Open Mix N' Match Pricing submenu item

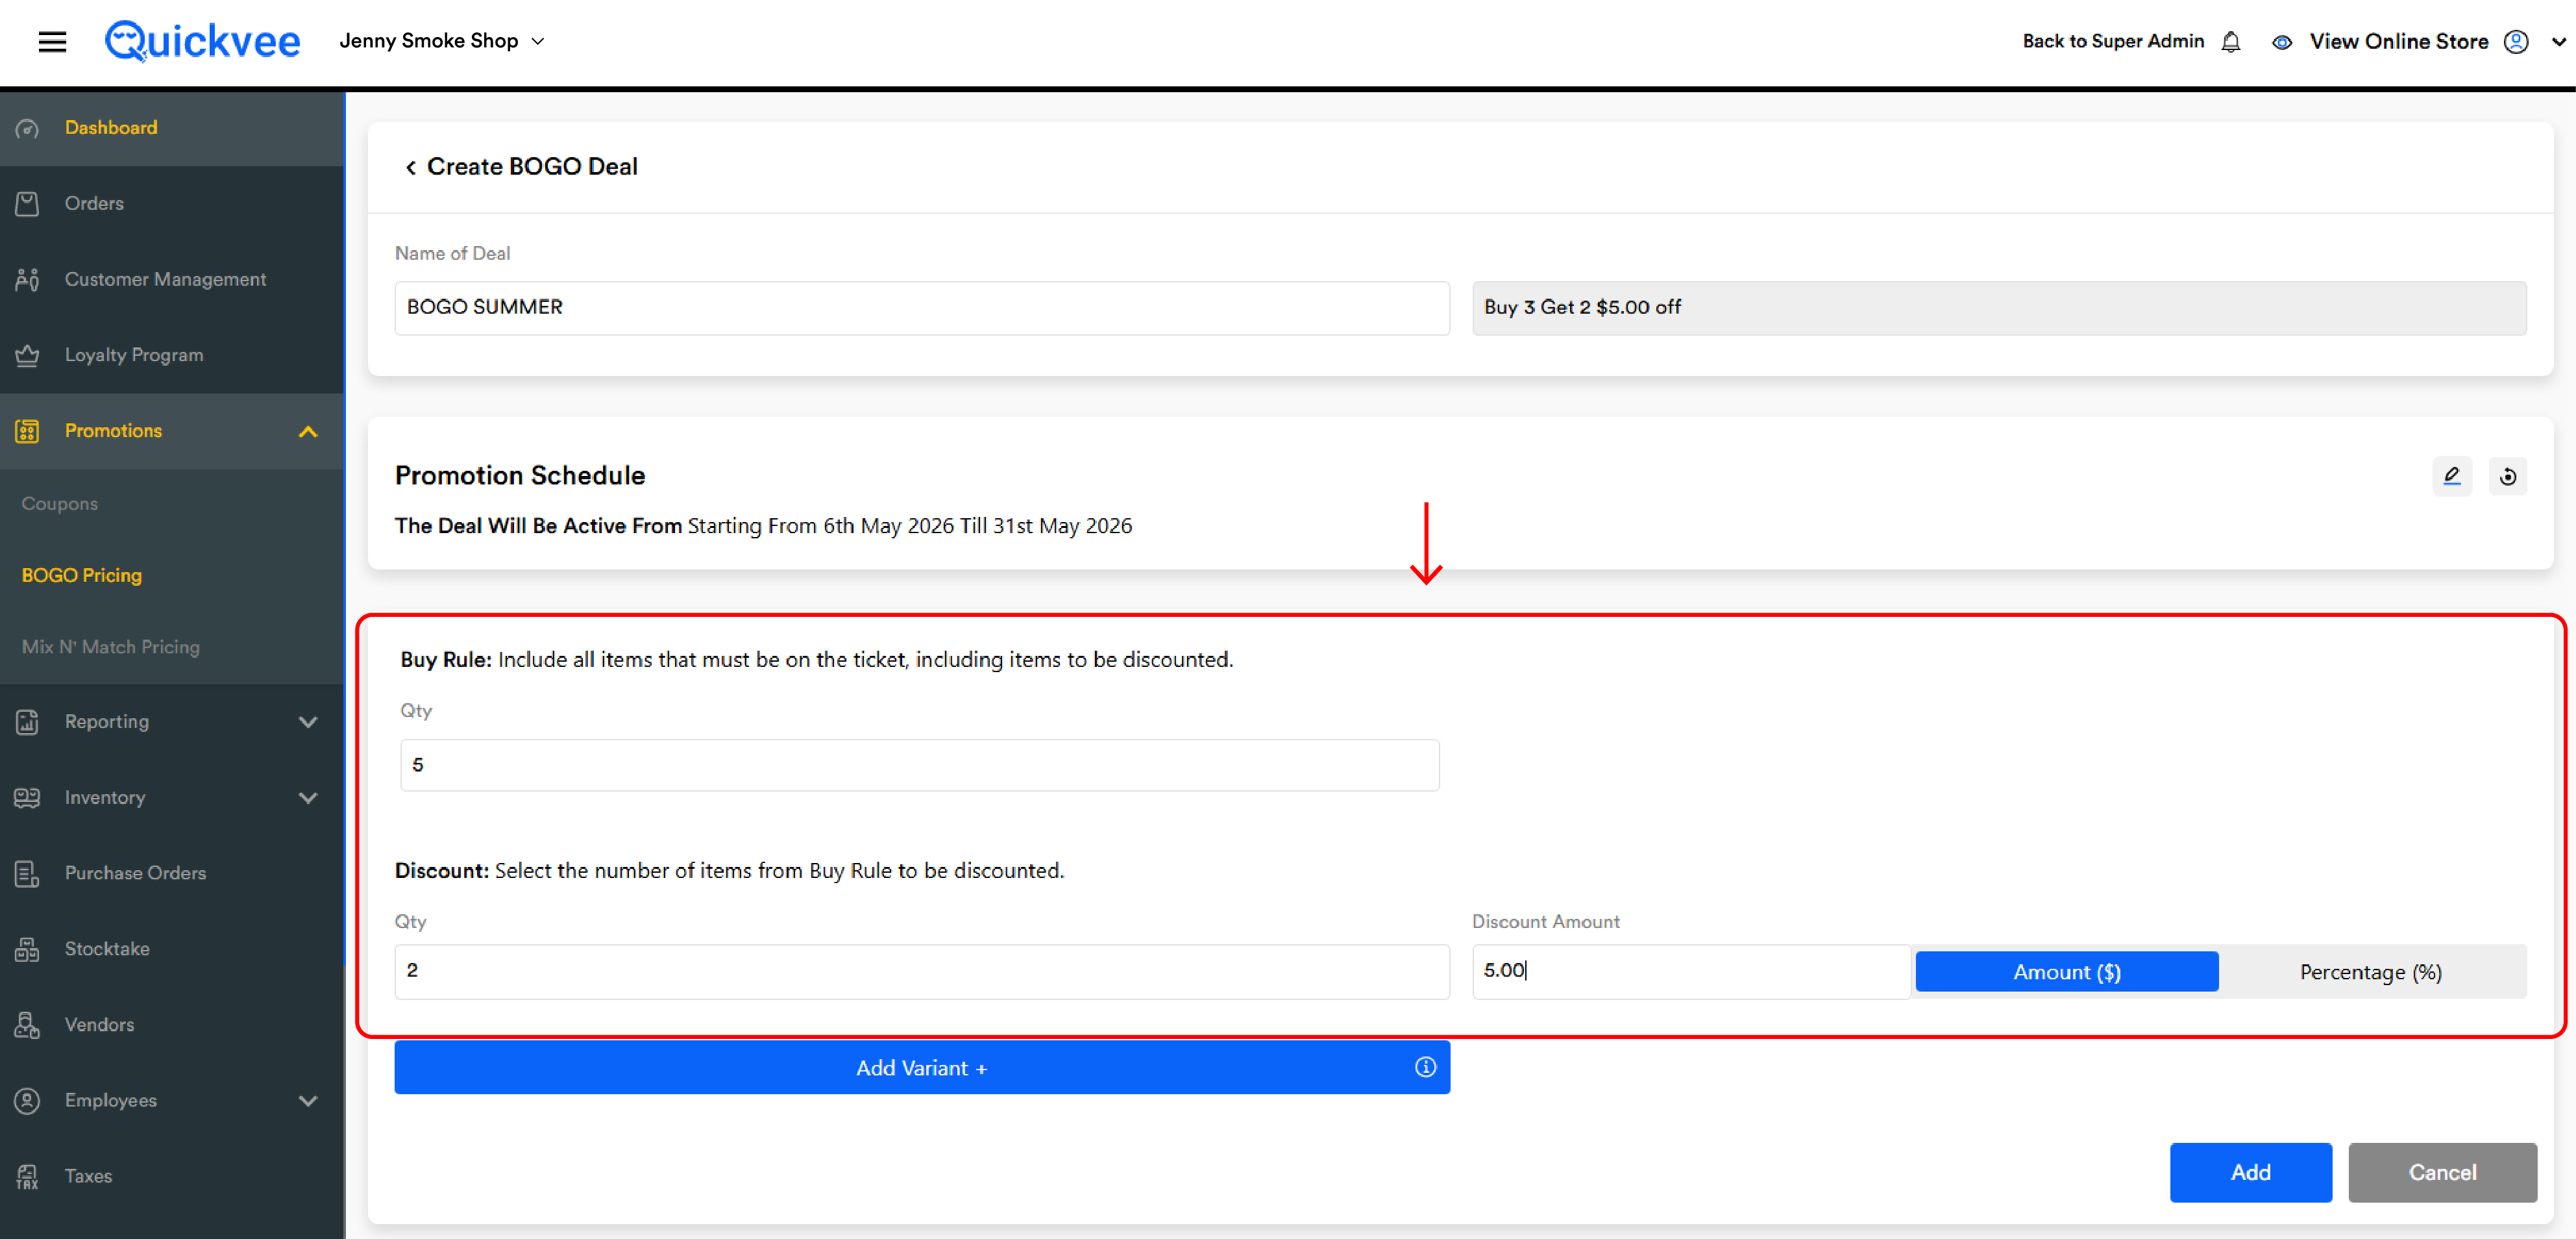(111, 647)
